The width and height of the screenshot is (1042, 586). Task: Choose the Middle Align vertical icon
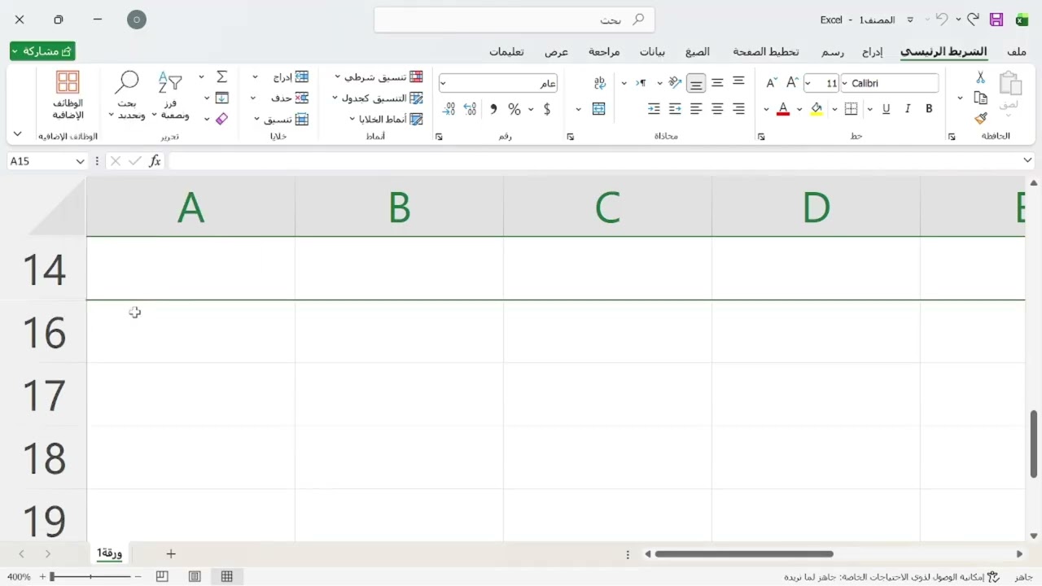click(x=717, y=82)
